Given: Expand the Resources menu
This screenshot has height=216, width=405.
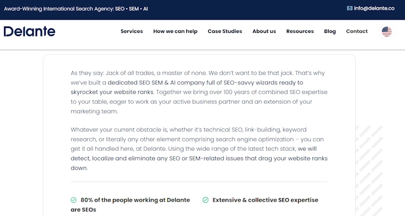Looking at the screenshot, I should point(300,31).
